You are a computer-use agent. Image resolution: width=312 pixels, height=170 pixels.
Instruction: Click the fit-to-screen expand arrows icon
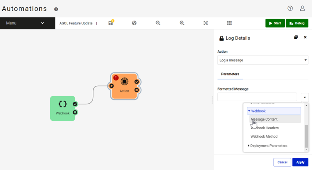[206, 23]
